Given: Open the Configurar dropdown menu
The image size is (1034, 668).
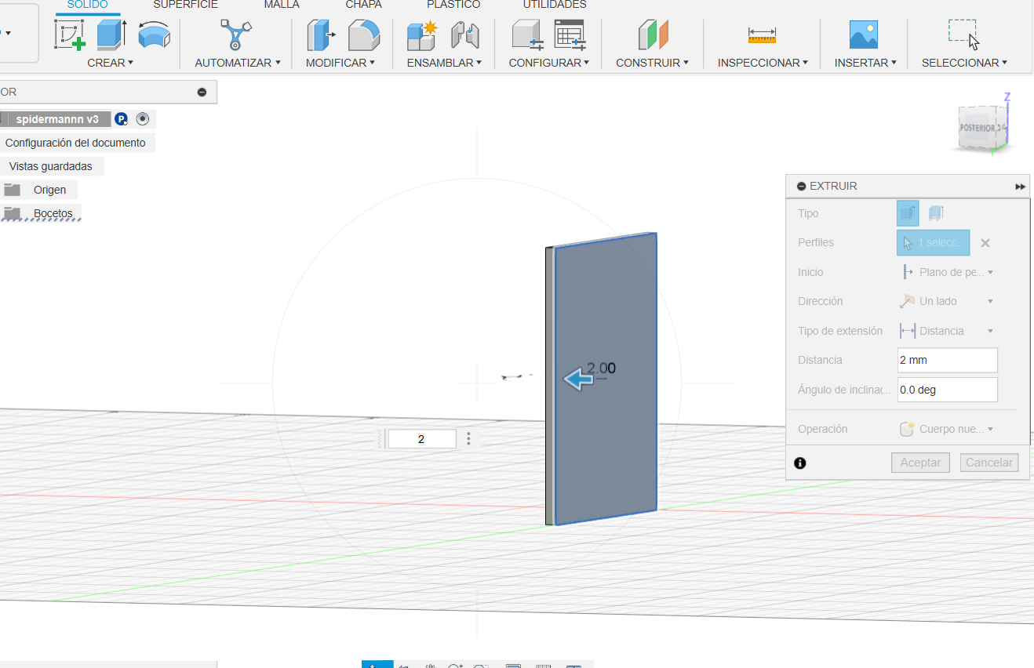Looking at the screenshot, I should click(x=550, y=63).
